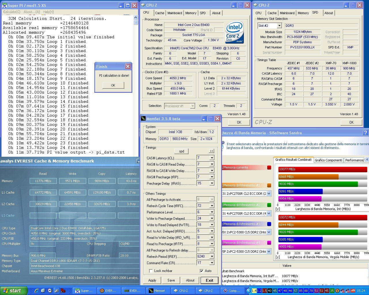Click the Memory Read value 11776 MB/s field

[43, 181]
